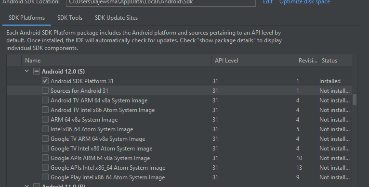Select the Android 12.0 (S) row label

pyautogui.click(x=63, y=72)
